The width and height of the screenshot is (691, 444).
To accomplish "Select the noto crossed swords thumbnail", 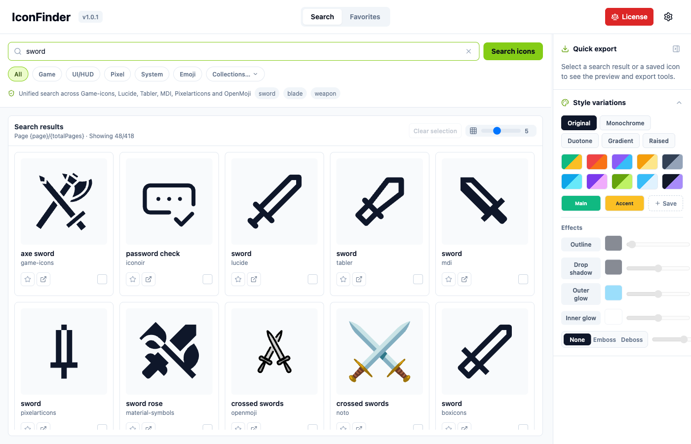I will click(380, 351).
